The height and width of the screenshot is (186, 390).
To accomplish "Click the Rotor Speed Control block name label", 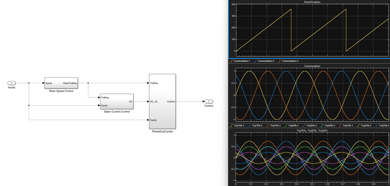I will 61,91.
